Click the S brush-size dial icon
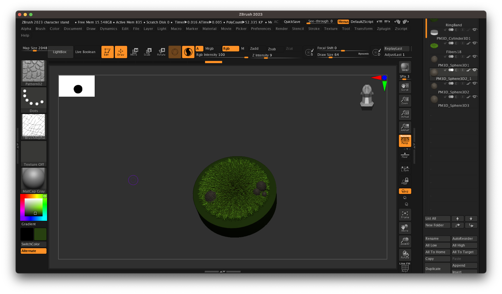The height and width of the screenshot is (294, 502). [309, 52]
